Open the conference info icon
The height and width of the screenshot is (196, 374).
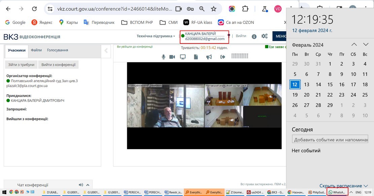(254, 36)
